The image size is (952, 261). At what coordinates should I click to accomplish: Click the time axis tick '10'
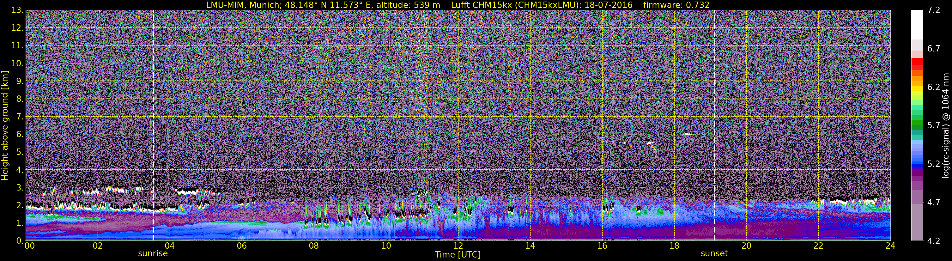386,246
